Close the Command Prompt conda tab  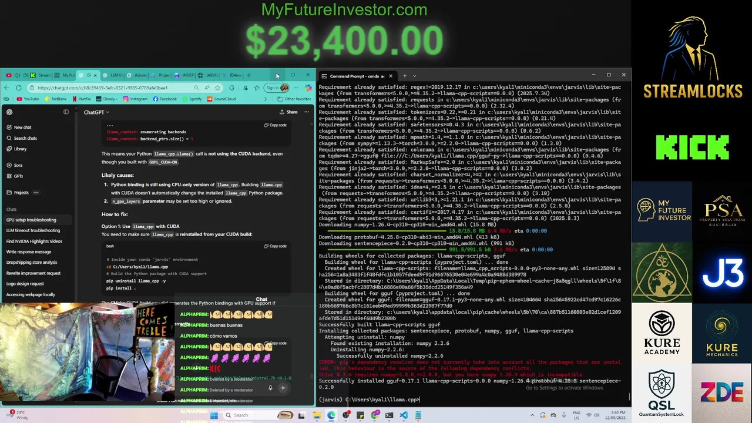390,76
